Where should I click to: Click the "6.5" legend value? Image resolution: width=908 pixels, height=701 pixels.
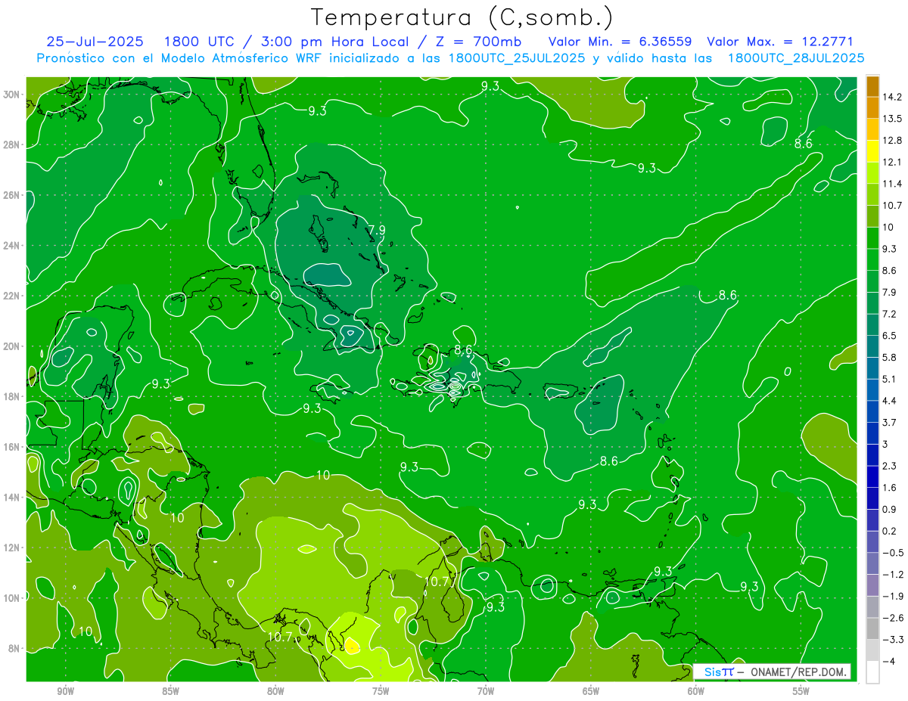[x=889, y=336]
